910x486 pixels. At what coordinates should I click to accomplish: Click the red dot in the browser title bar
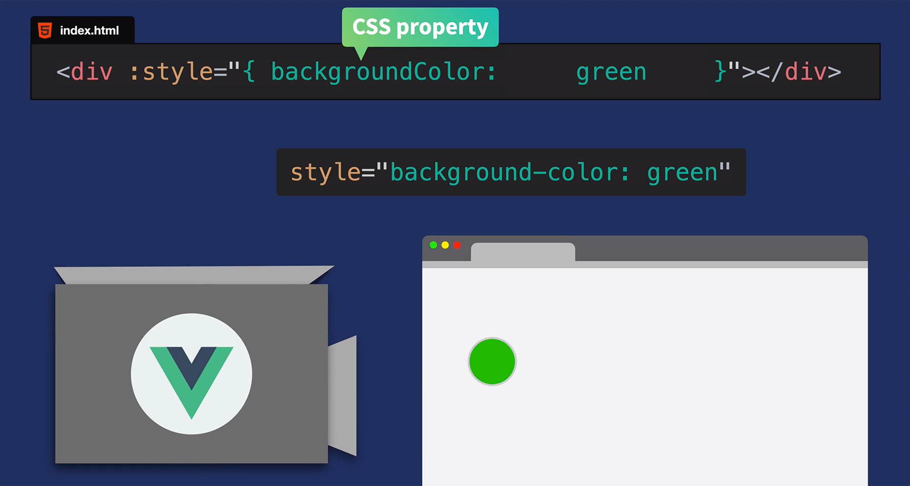pos(456,245)
